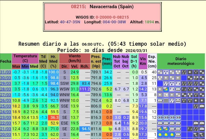Open the 25/03 date link
This screenshot has width=206, height=139.
tap(6, 106)
